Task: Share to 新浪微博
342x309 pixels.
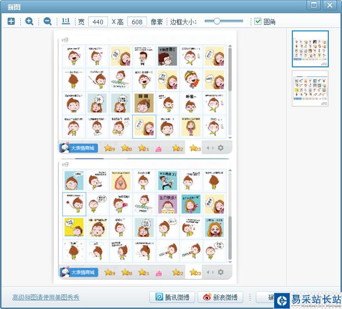Action: coord(220,297)
